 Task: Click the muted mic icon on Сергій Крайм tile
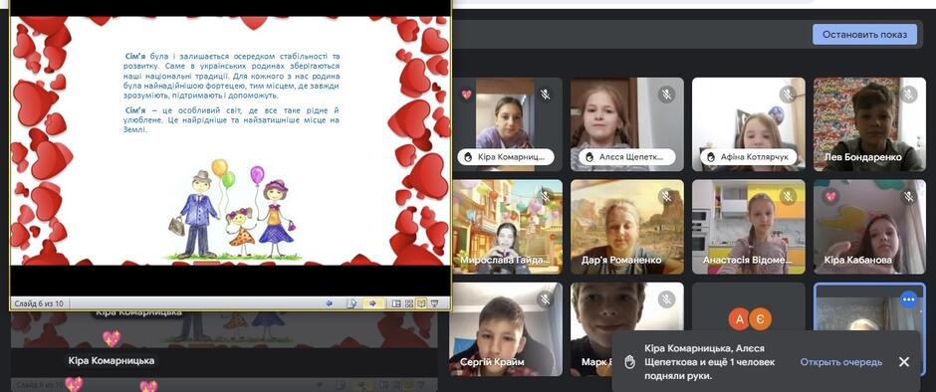pyautogui.click(x=545, y=298)
